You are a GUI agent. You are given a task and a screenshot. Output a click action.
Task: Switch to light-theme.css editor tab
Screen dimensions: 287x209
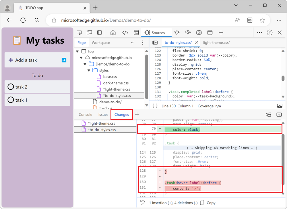(x=216, y=42)
